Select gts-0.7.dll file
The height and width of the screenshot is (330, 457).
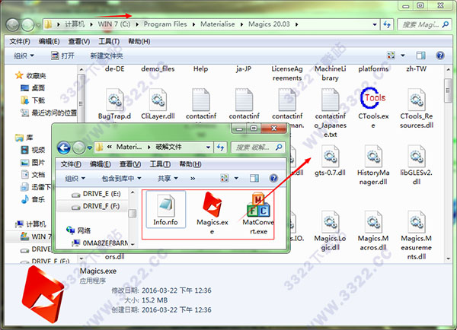click(330, 160)
